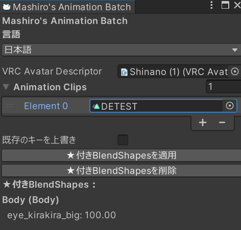
Task: Click the ★付きBlendShapesを削除 button
Action: (x=122, y=170)
